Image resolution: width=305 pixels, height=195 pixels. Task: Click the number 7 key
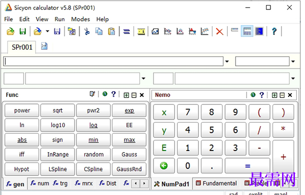pos(187,112)
